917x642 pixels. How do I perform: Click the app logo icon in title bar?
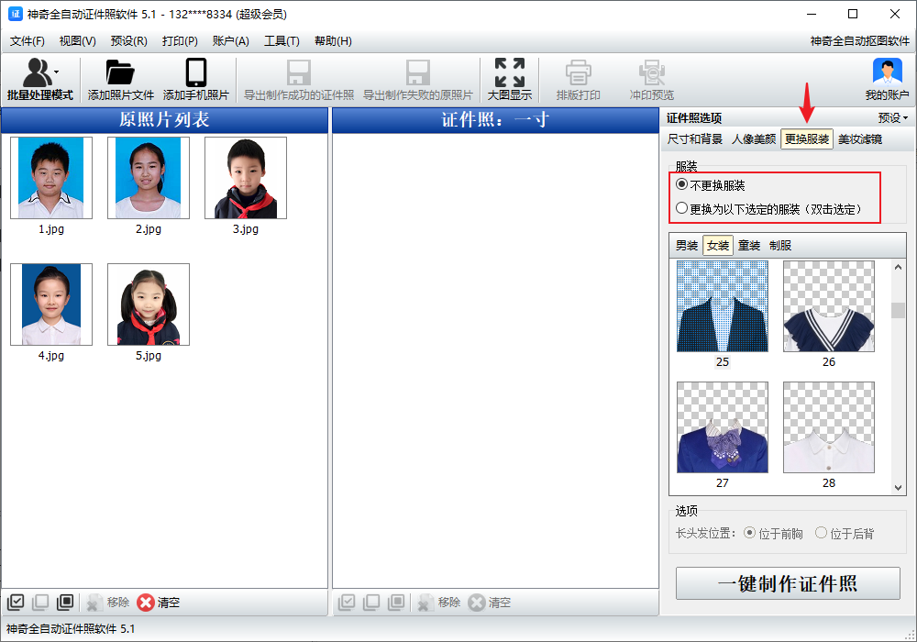point(16,14)
